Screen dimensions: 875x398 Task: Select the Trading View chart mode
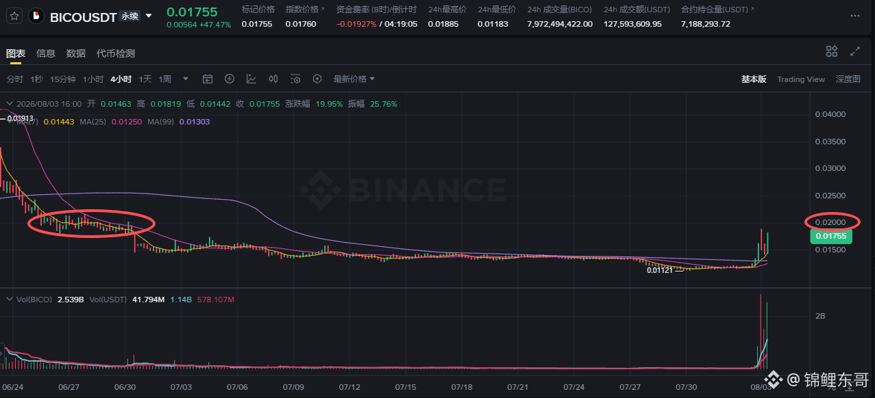801,79
